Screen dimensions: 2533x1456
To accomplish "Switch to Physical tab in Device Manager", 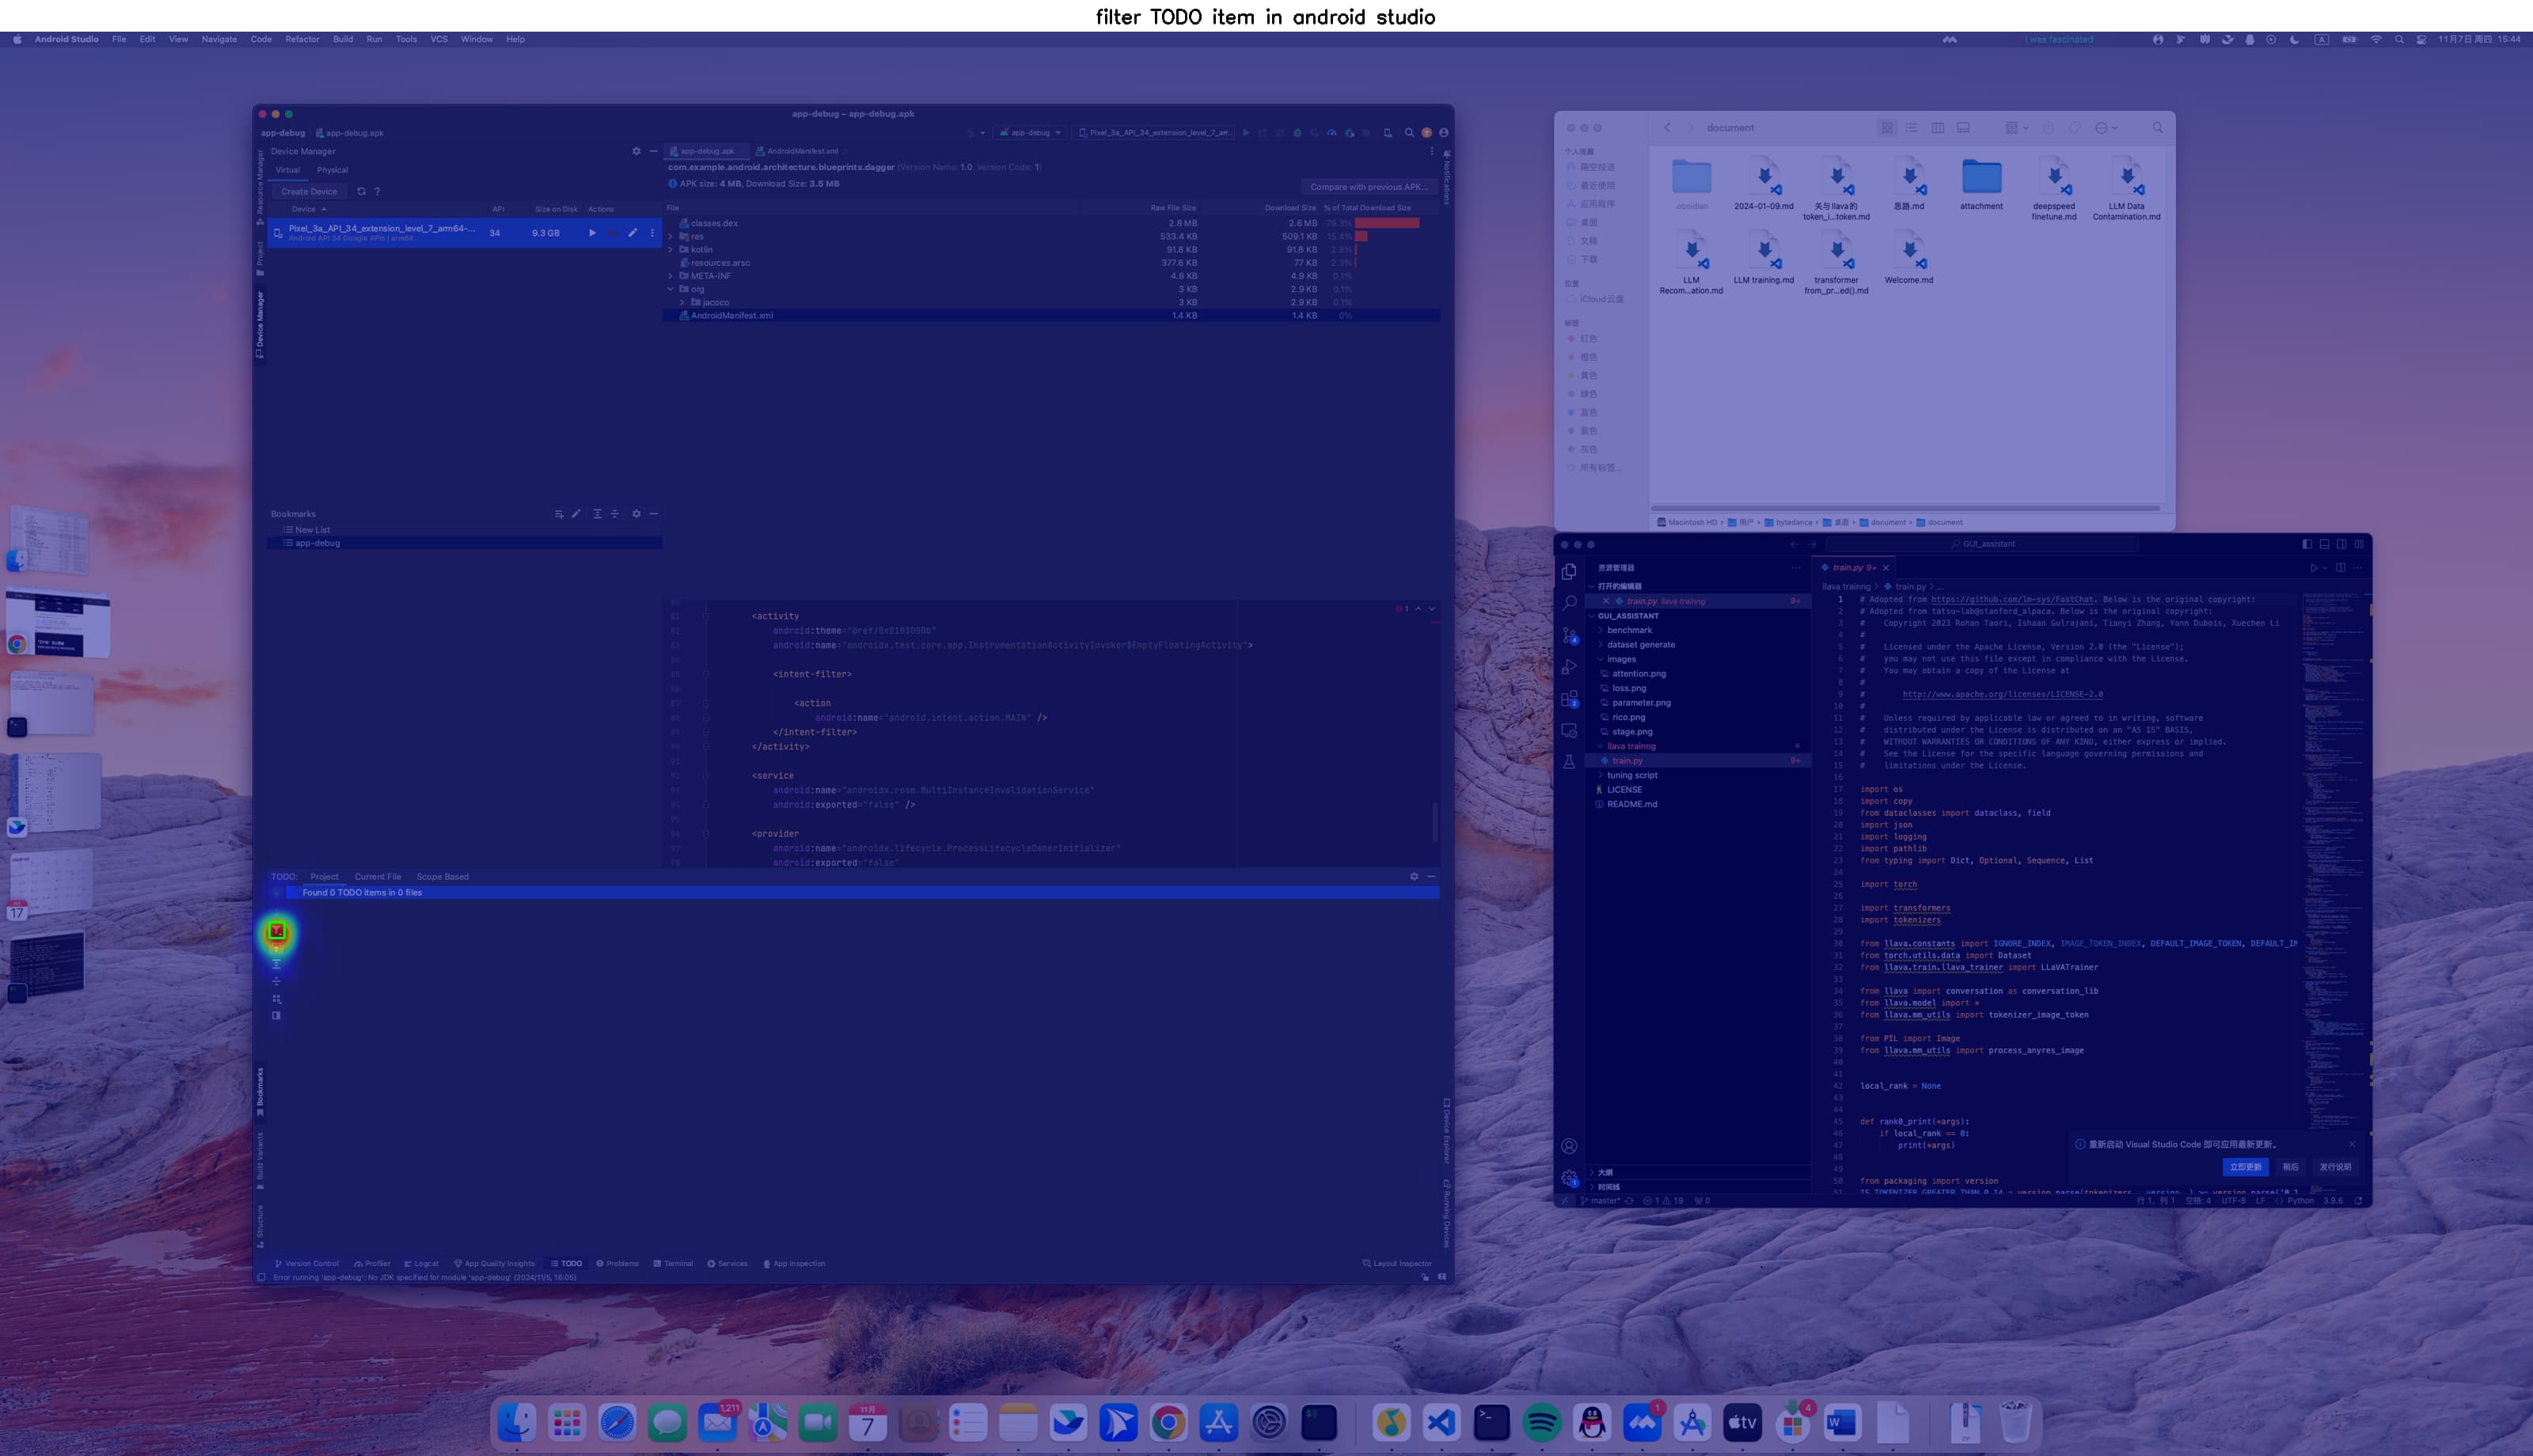I will click(x=332, y=170).
